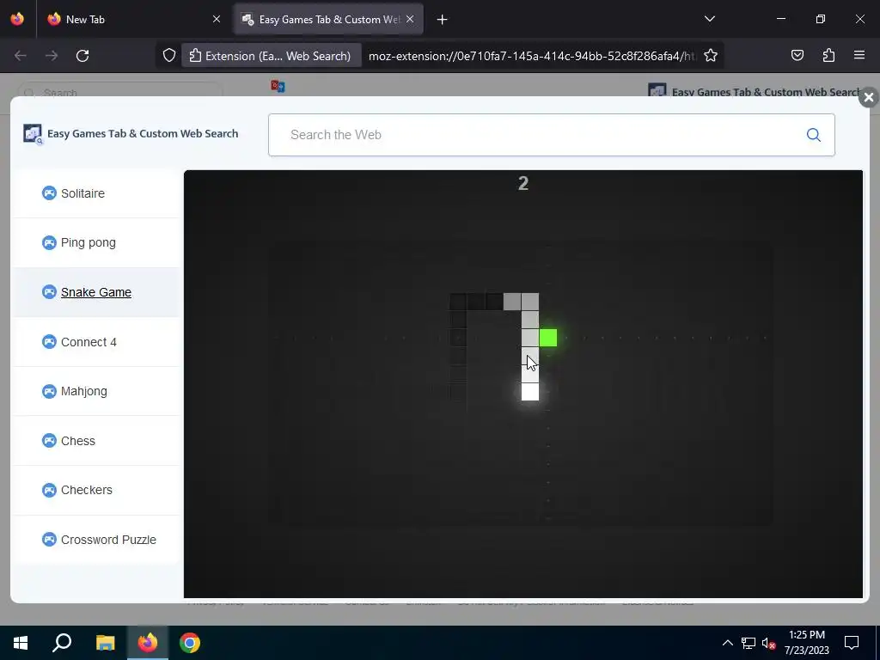Launch Chrome from the taskbar

pos(190,643)
